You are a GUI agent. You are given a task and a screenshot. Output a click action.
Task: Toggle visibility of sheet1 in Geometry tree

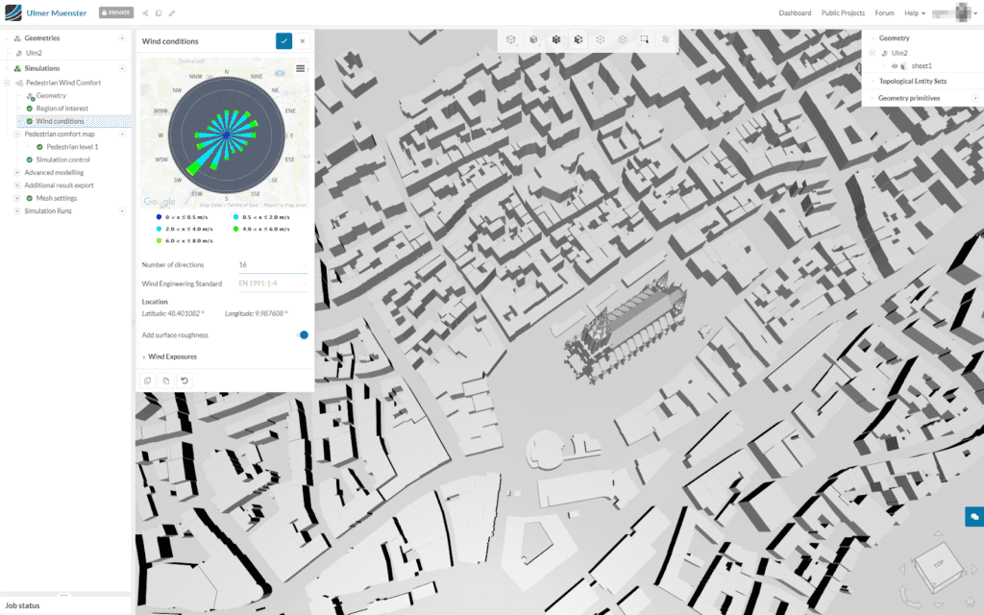[x=896, y=65]
